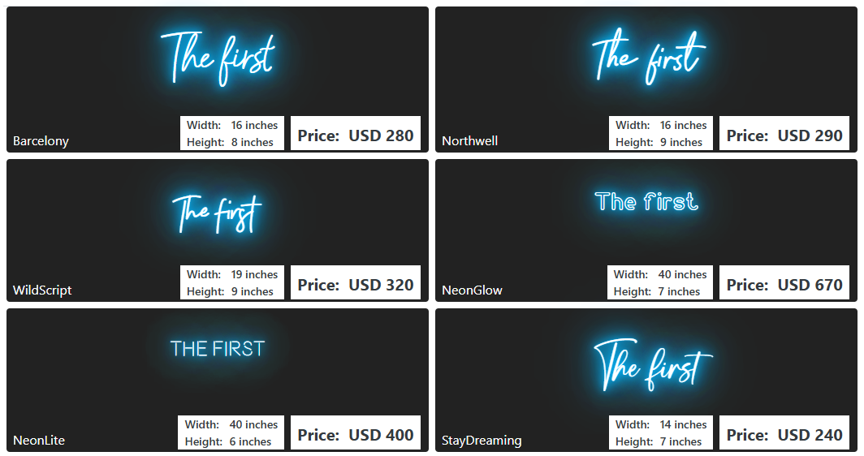Click the Barcelony font name label
Screen dimensions: 864x456
click(x=41, y=141)
